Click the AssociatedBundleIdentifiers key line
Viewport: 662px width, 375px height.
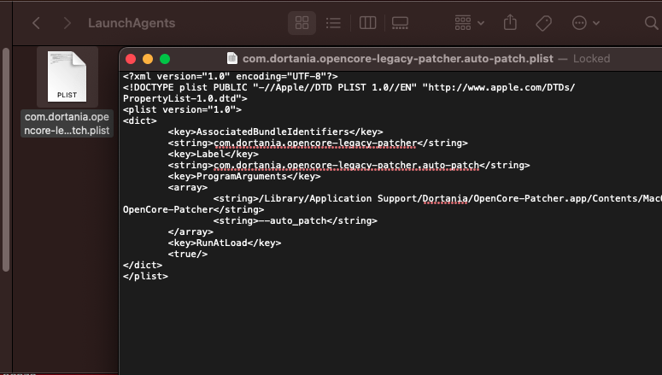point(275,132)
